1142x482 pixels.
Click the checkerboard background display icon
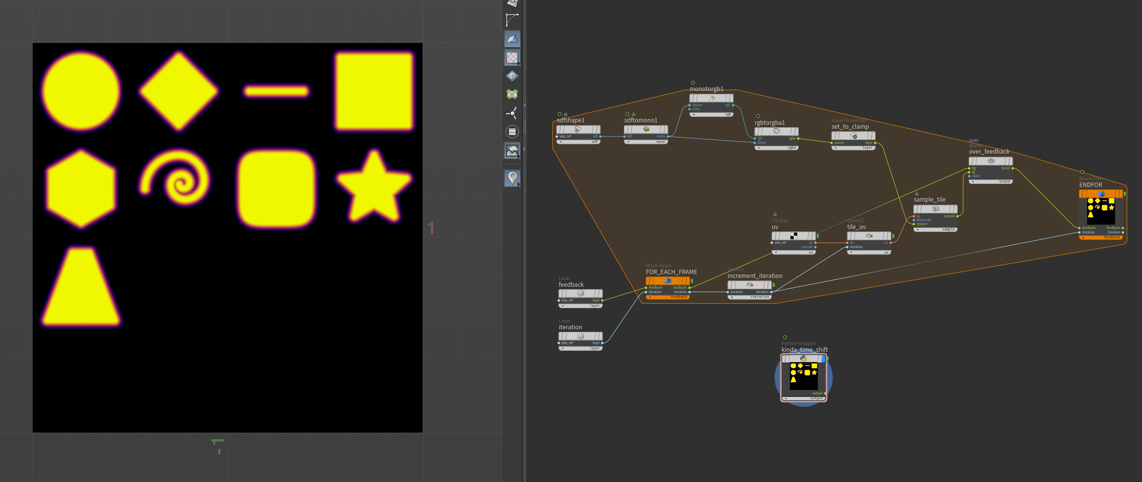coord(512,58)
